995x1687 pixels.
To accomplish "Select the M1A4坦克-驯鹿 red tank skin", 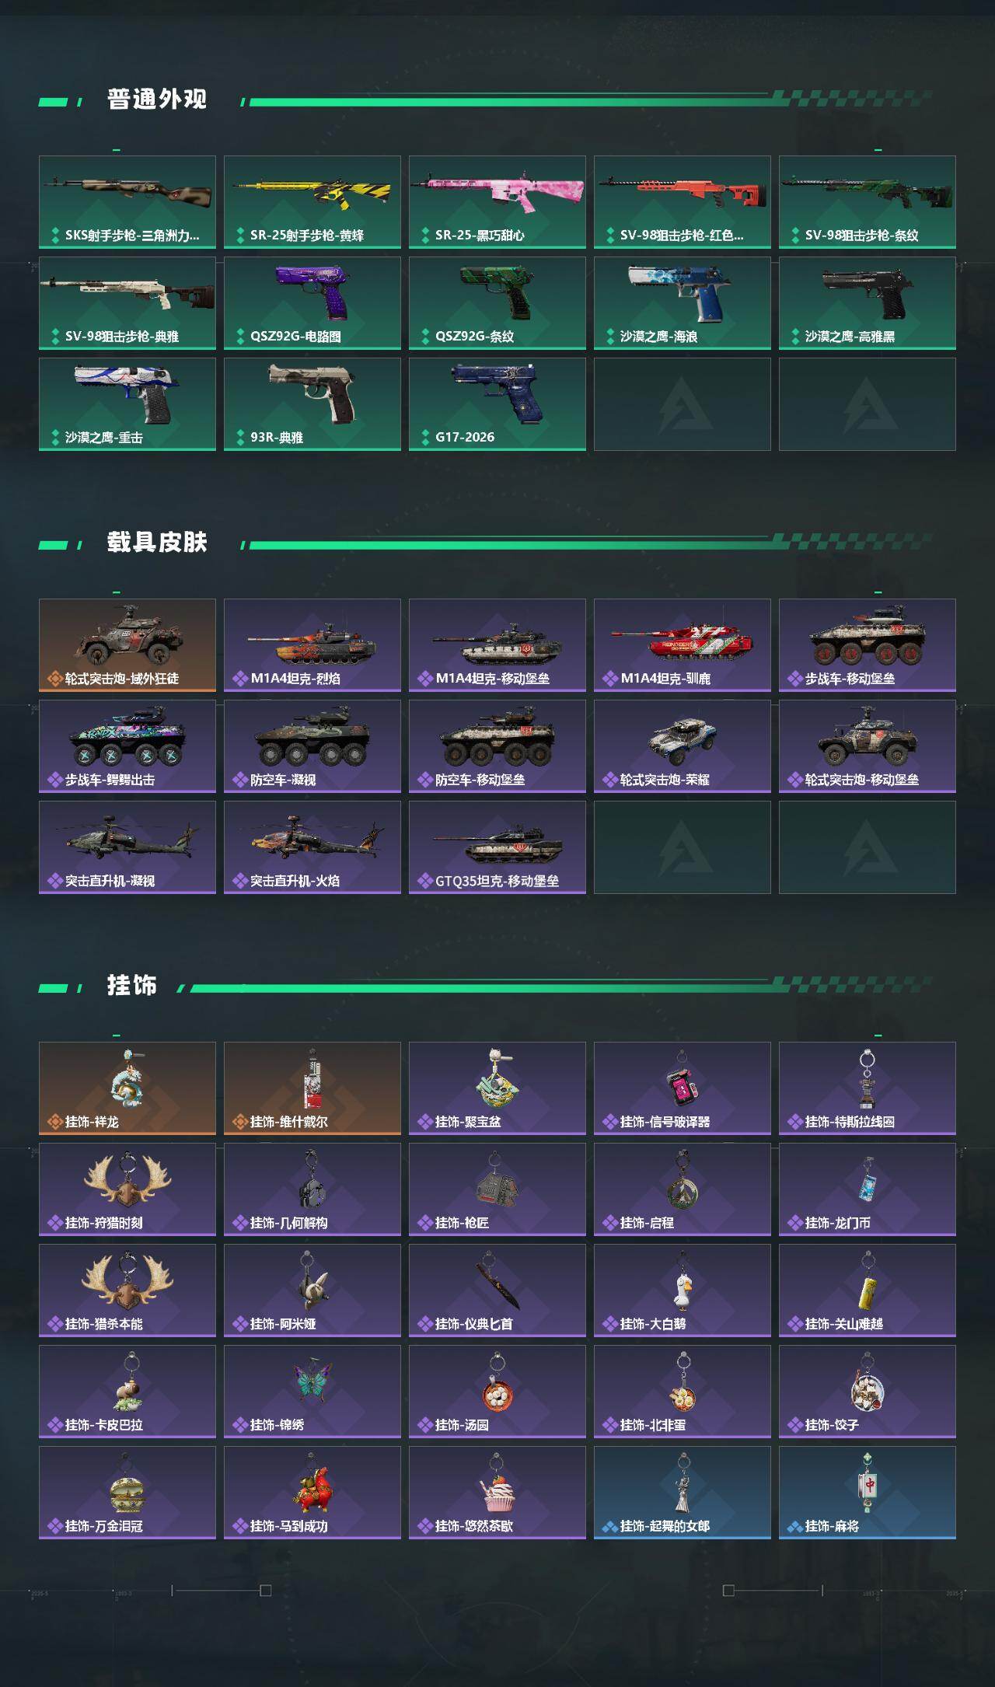I will [x=683, y=645].
